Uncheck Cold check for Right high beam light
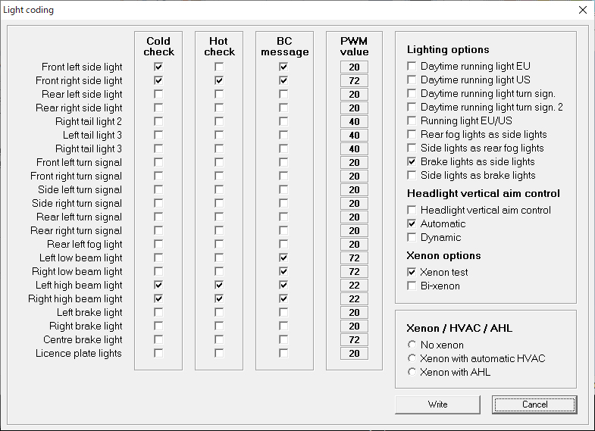The height and width of the screenshot is (431, 595). click(158, 299)
